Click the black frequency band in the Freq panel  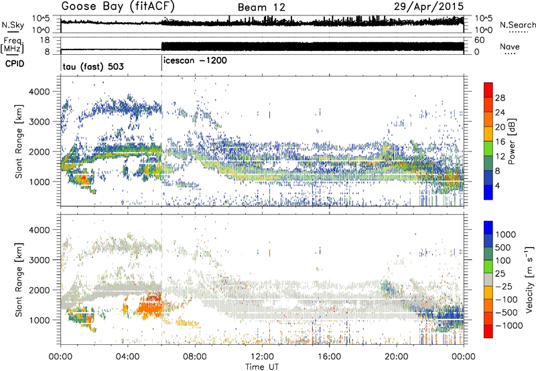point(312,46)
